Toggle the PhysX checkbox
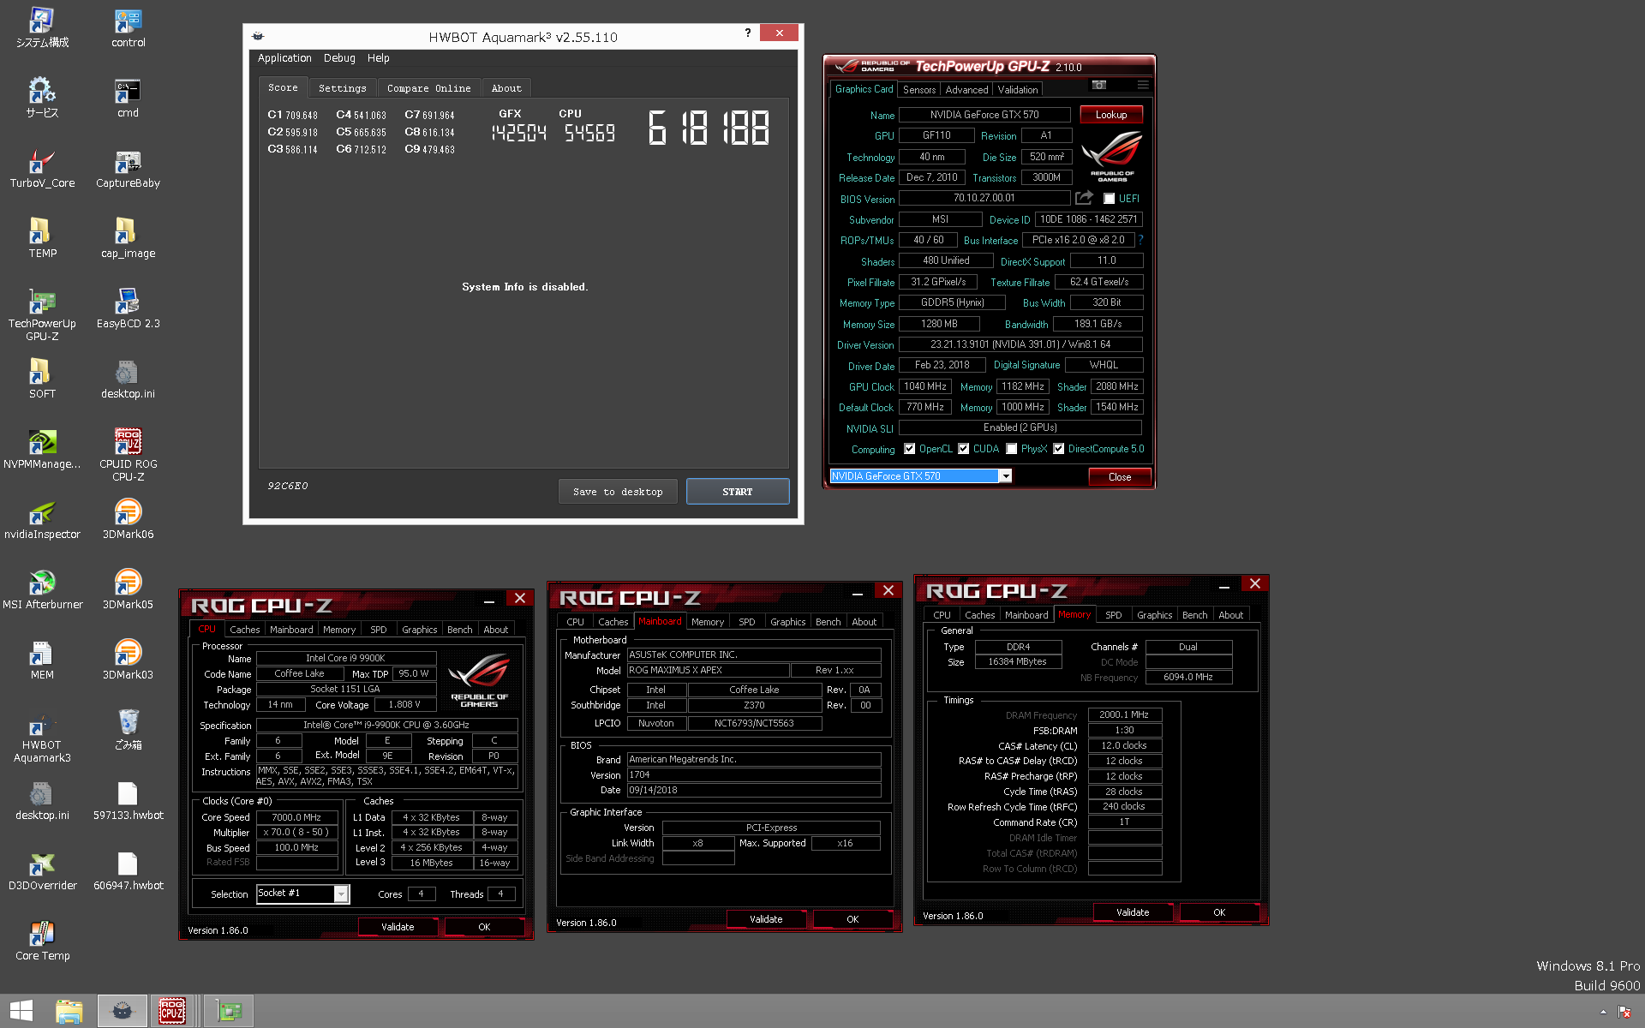Viewport: 1645px width, 1028px height. (x=1012, y=449)
